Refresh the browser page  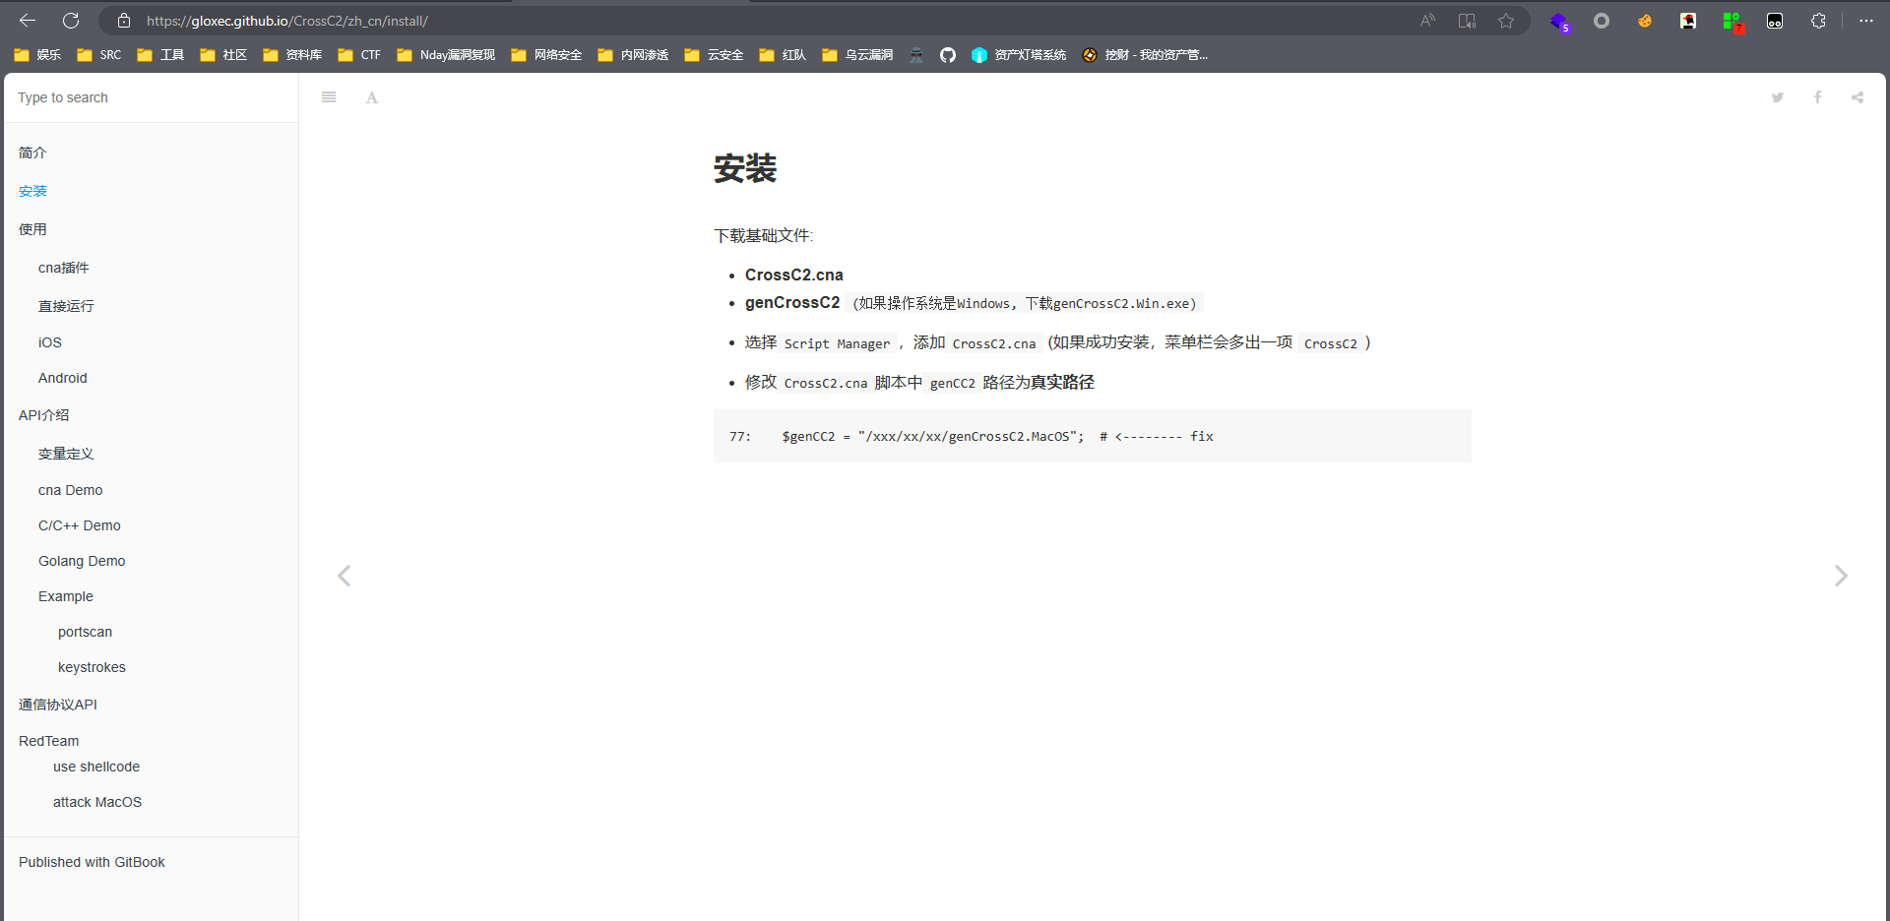(71, 21)
